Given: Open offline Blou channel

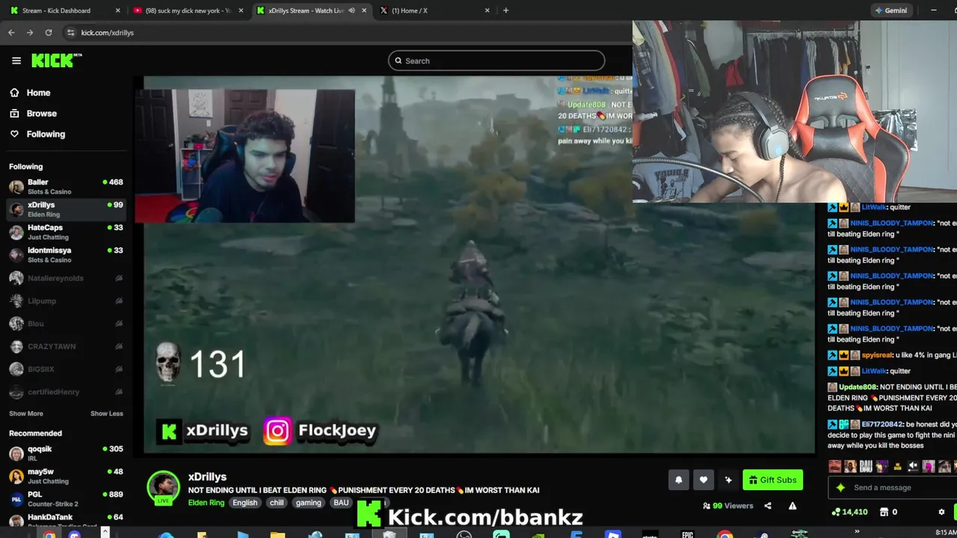Looking at the screenshot, I should click(66, 324).
